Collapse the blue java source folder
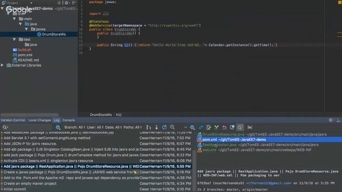The width and height of the screenshot is (342, 192). 20,24
